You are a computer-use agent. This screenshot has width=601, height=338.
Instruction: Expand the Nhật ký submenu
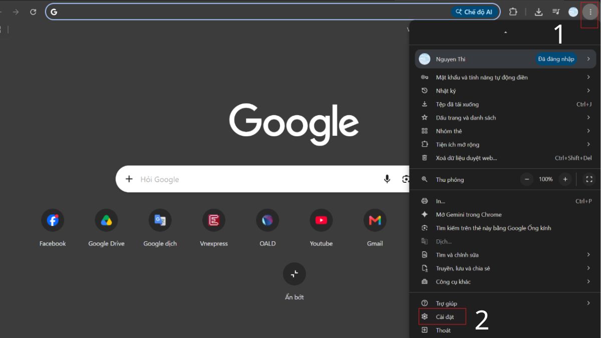click(x=505, y=91)
